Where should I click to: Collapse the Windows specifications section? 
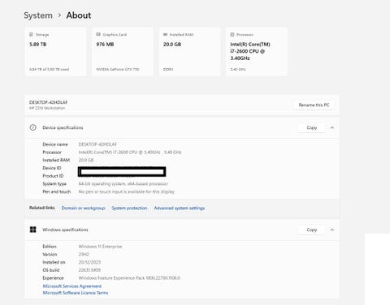coord(332,230)
